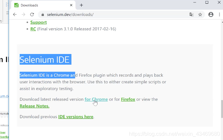The height and width of the screenshot is (140, 223).
Task: Reload the selenium.dev downloads page
Action: coord(32,14)
